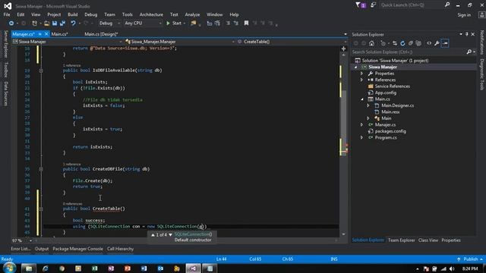Collapse the CreateTable method outline
The width and height of the screenshot is (486, 273).
40,209
